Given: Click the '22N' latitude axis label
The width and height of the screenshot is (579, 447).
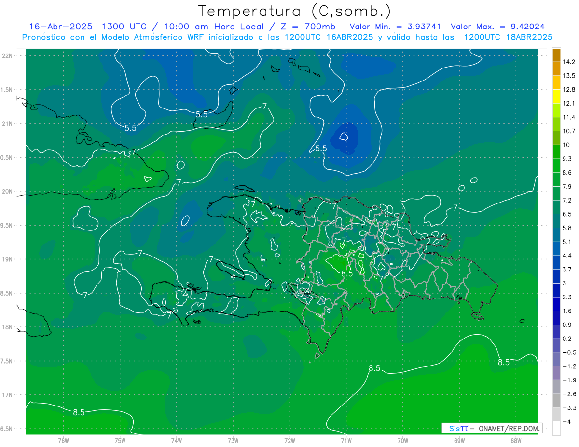Looking at the screenshot, I should [x=7, y=55].
